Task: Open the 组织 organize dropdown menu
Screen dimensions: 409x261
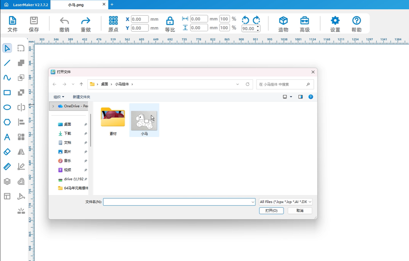Action: [x=59, y=97]
